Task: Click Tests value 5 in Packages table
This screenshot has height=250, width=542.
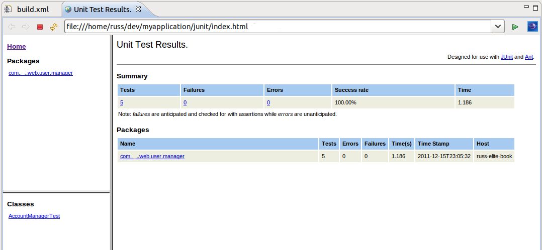Action: coord(323,157)
